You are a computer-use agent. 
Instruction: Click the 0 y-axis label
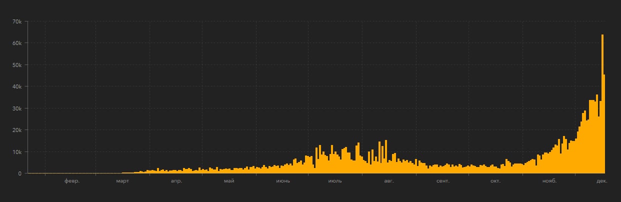point(19,174)
